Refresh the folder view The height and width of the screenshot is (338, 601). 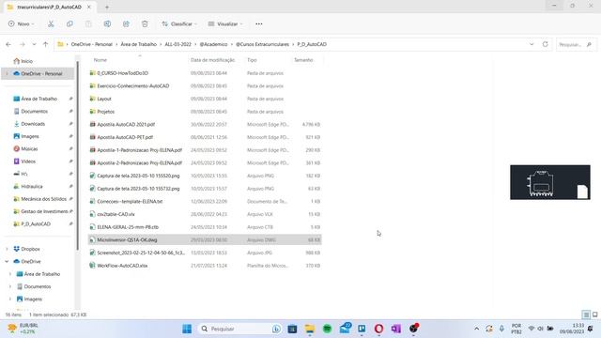coord(545,44)
